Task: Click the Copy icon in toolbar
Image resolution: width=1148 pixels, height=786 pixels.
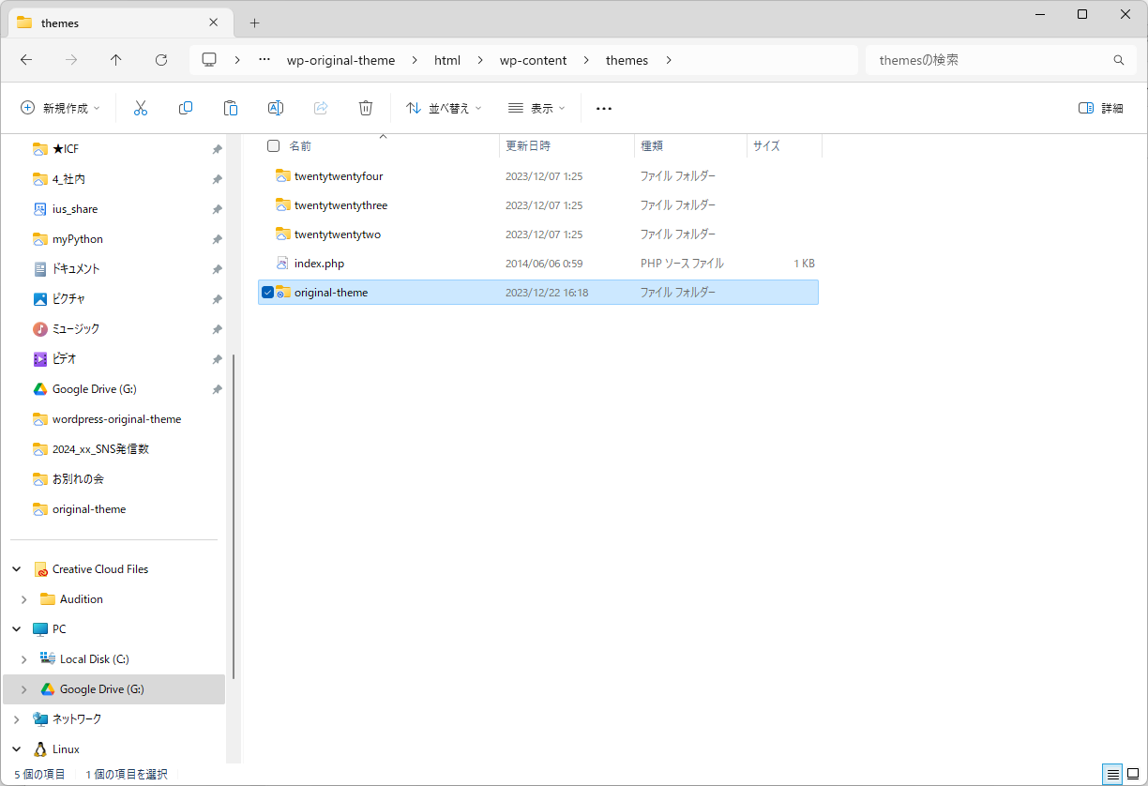Action: 186,109
